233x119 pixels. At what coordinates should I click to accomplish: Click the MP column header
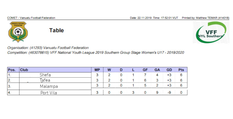tap(97, 70)
